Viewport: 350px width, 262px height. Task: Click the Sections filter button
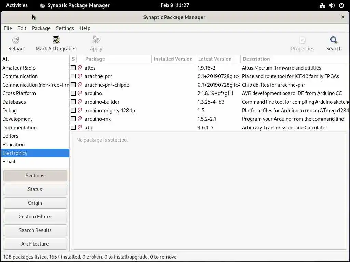35,176
